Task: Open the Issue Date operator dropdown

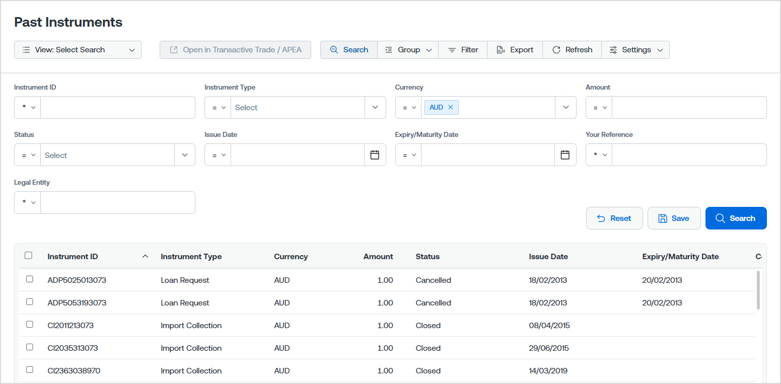Action: pyautogui.click(x=218, y=155)
